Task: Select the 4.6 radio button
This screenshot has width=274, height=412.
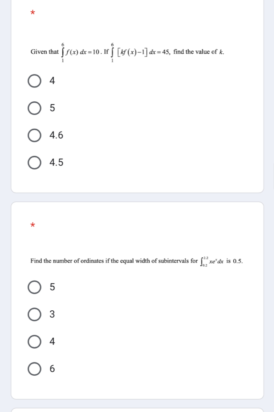Action: tap(35, 136)
